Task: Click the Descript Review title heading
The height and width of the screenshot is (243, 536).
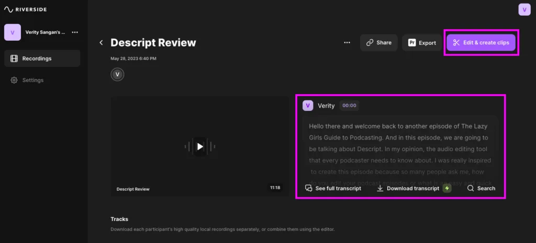Action: [x=153, y=43]
